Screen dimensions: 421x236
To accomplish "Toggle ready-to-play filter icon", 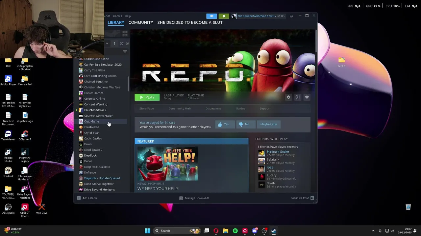I will click(x=127, y=43).
